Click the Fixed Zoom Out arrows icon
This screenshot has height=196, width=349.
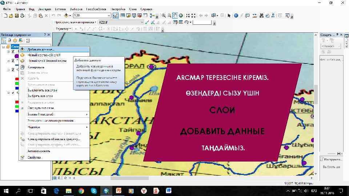point(193,15)
